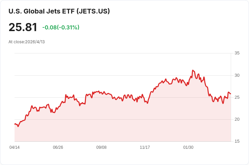Screen dimensions: 249x165
Task: Click the 25 price axis label
Action: point(237,97)
